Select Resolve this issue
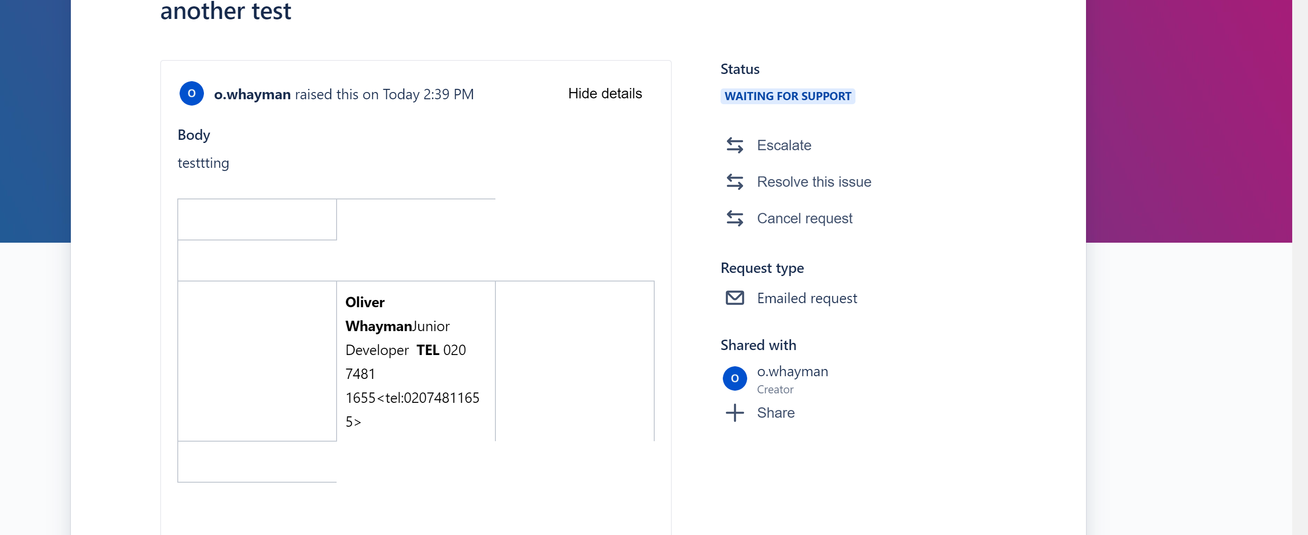The width and height of the screenshot is (1308, 535). tap(814, 182)
